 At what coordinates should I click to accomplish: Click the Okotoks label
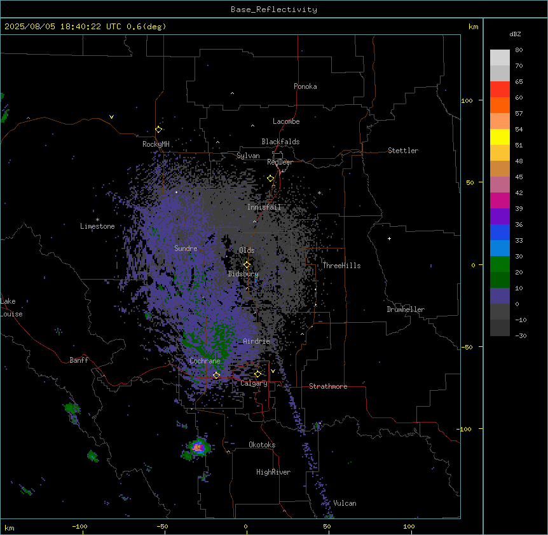262,445
